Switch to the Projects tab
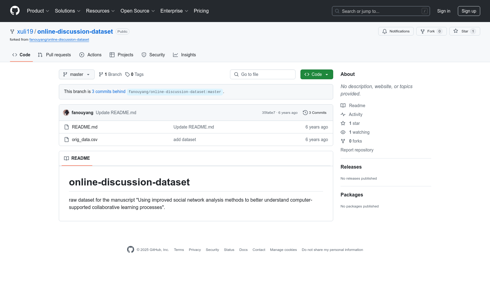Viewport: 490px width, 306px height. 122,55
